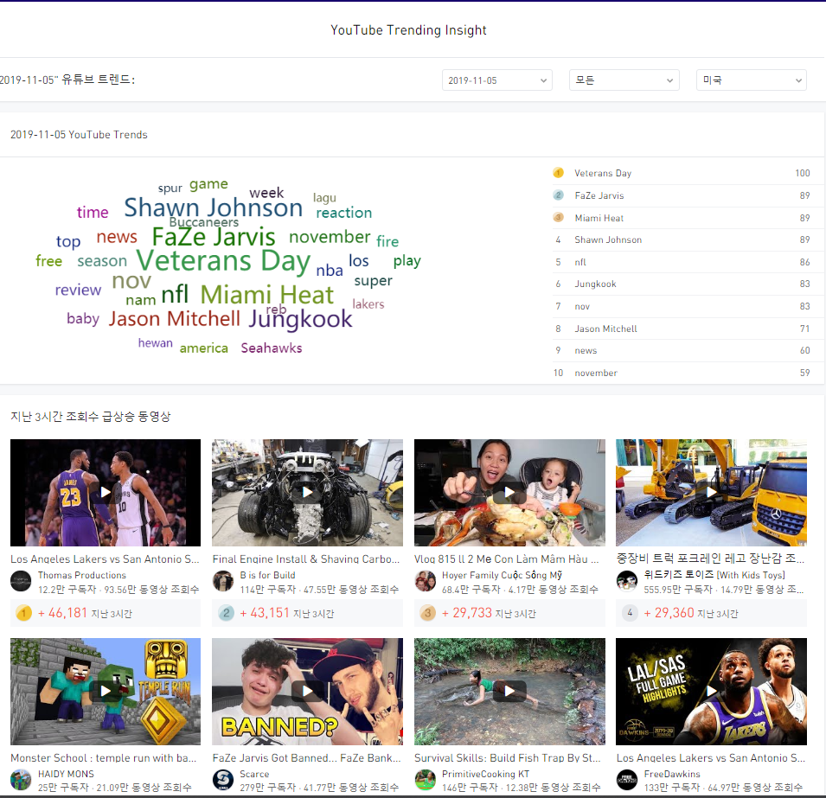
Task: Play the Thomas Productions Lakers vs Spurs video
Action: pyautogui.click(x=106, y=493)
